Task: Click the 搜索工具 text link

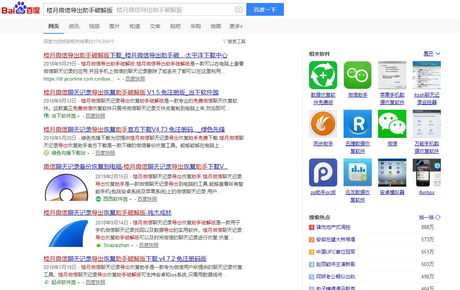Action: coord(237,42)
